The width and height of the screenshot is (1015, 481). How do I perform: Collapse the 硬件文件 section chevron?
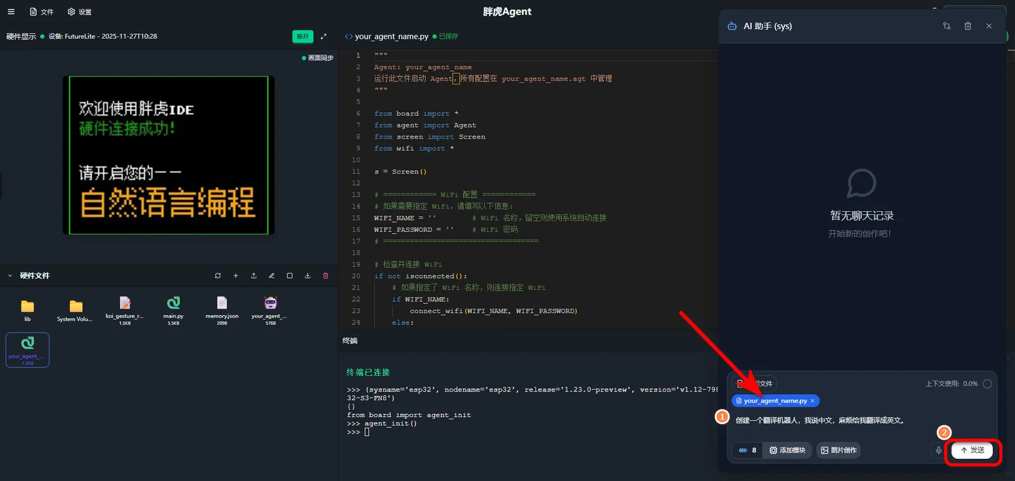coord(10,276)
